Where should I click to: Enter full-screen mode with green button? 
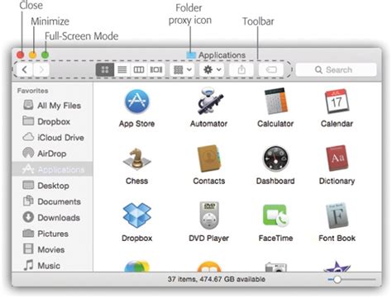tap(45, 55)
